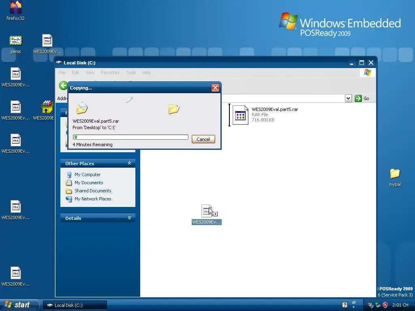Viewport: 415px width, 311px height.
Task: Open My Network Places icon in Other Places
Action: point(69,199)
